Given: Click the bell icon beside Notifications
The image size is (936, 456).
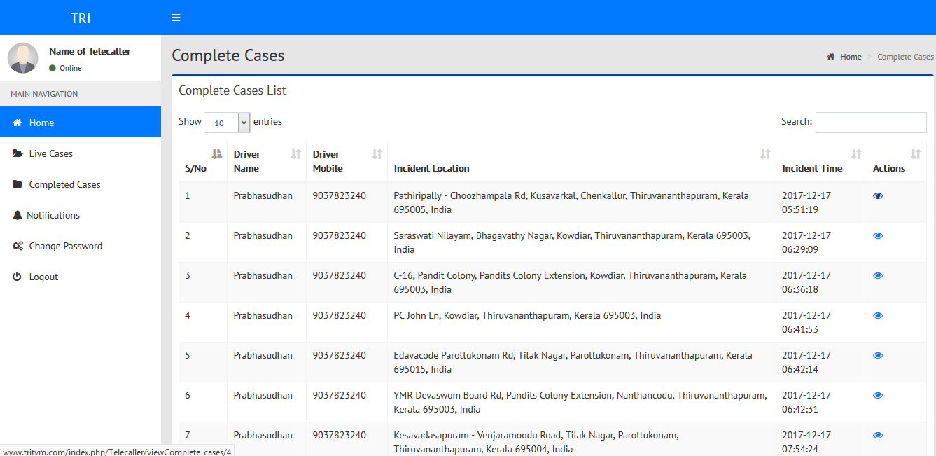Looking at the screenshot, I should tap(18, 215).
